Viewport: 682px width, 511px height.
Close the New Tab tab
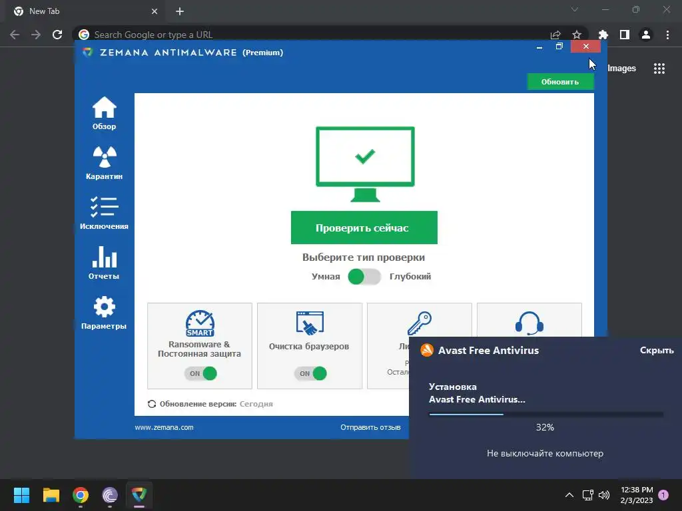point(155,11)
